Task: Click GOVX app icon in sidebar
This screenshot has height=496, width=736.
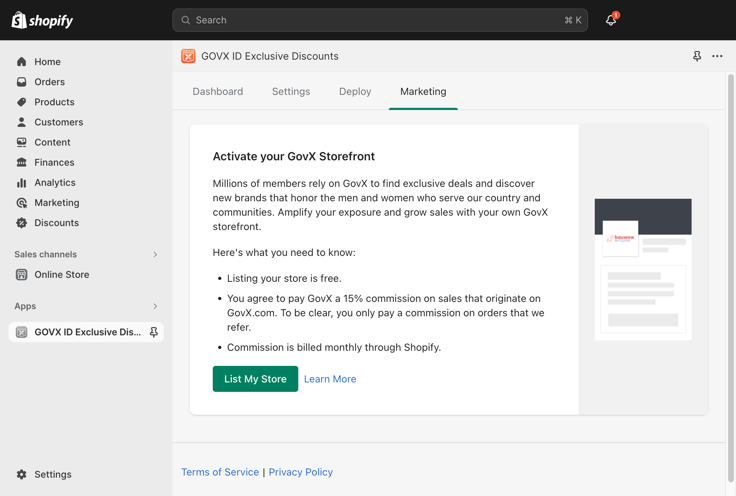Action: (x=22, y=332)
